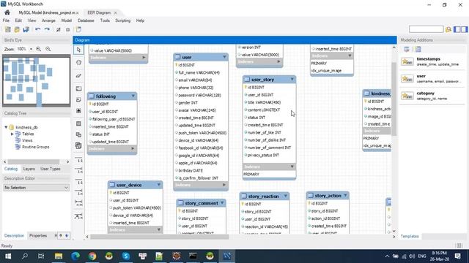
Task: Select first 1:n non-identifying relationship tool
Action: point(78,170)
